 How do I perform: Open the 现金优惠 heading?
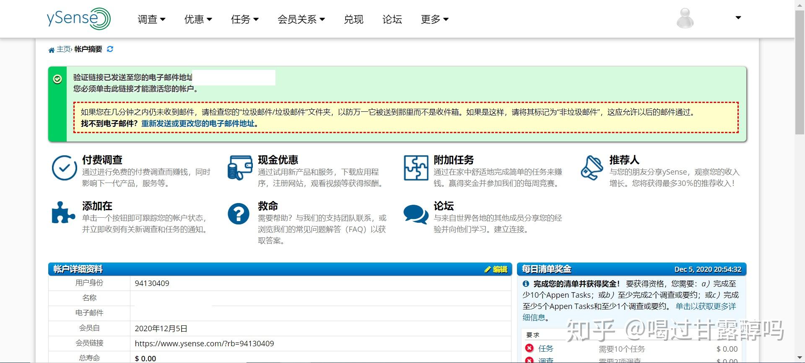(278, 160)
